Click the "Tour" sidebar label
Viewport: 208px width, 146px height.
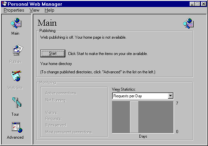click(x=15, y=114)
